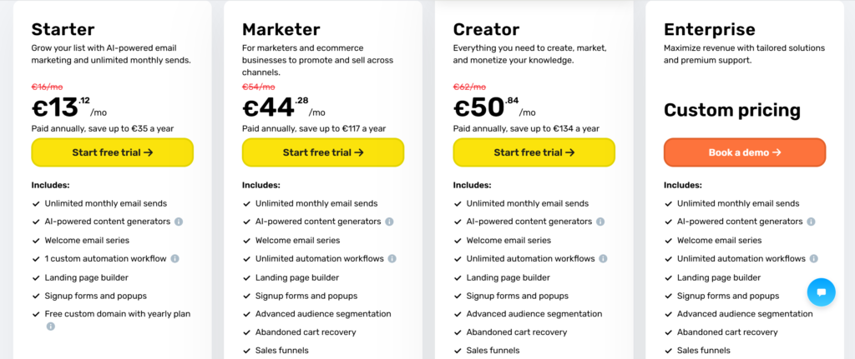Viewport: 855px width, 359px height.
Task: Click Landing page builder in Starter list
Action: point(86,277)
